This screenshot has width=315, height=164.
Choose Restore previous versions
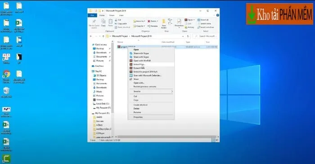click(151, 86)
